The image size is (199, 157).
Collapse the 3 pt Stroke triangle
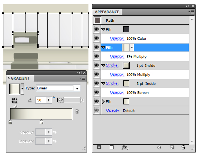click(103, 83)
